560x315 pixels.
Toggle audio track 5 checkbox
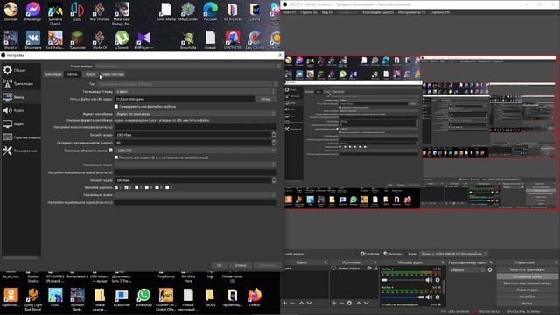point(157,187)
